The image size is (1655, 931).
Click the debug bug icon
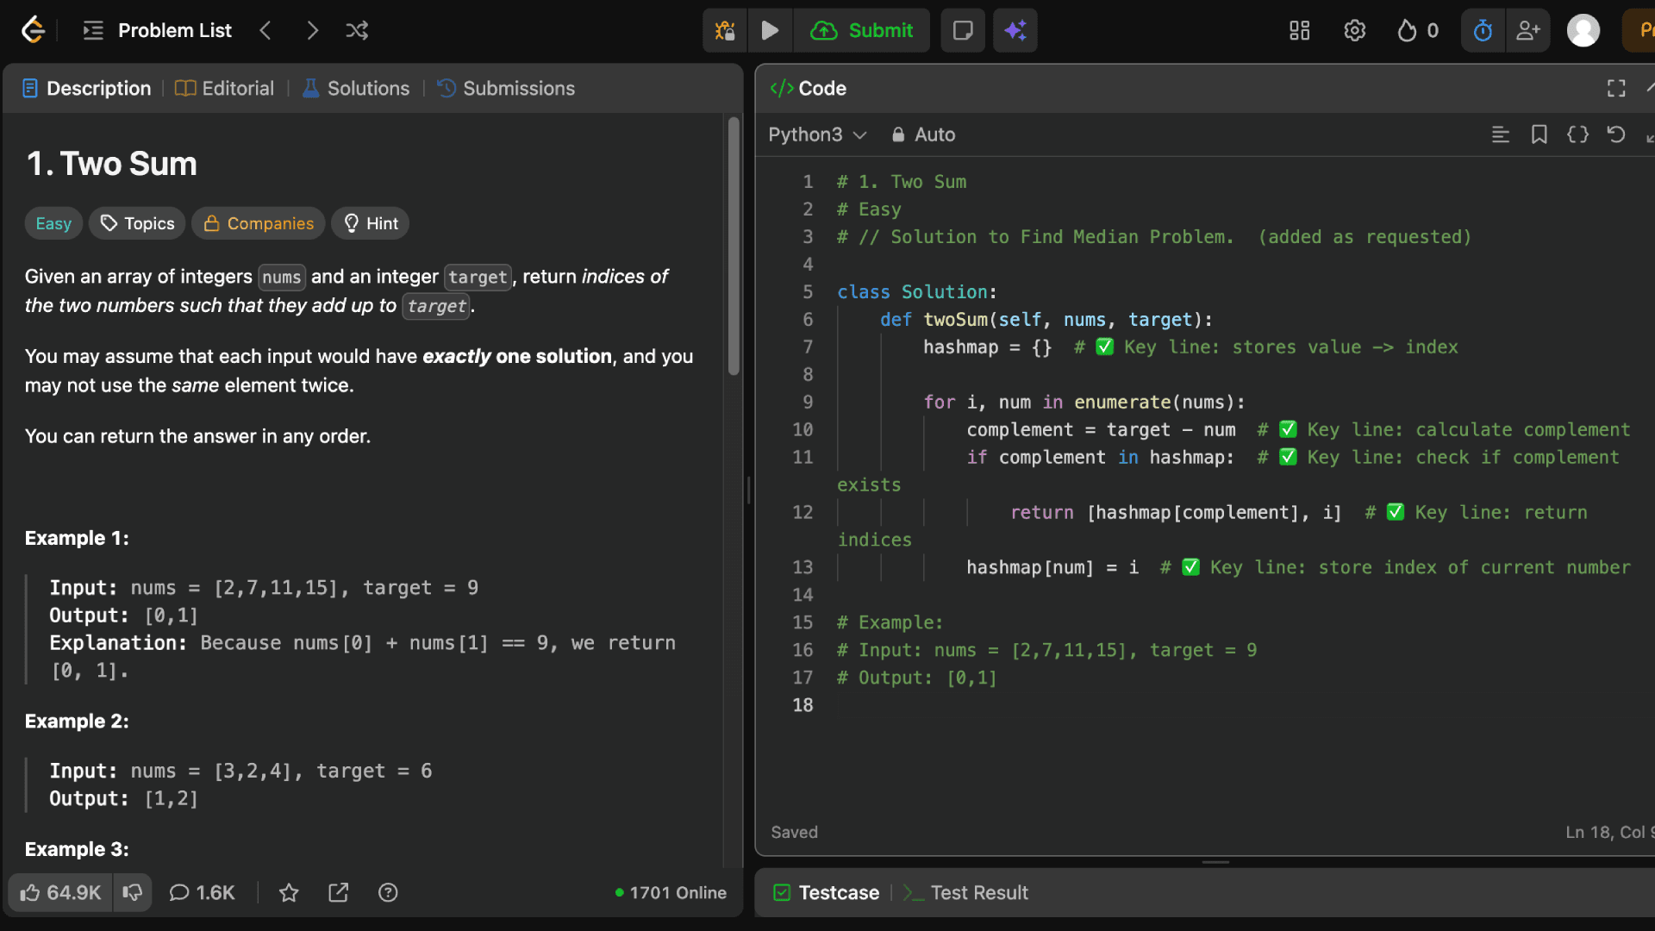pyautogui.click(x=725, y=31)
